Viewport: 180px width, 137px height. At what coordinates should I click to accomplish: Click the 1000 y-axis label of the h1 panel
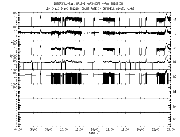pyautogui.click(x=13, y=56)
